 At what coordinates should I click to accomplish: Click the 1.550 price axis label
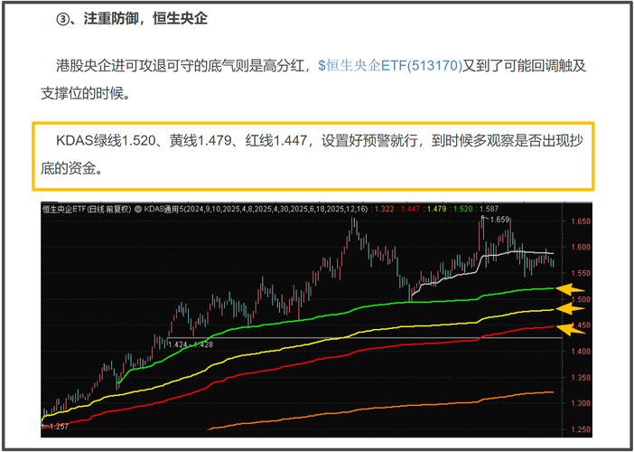coord(581,274)
